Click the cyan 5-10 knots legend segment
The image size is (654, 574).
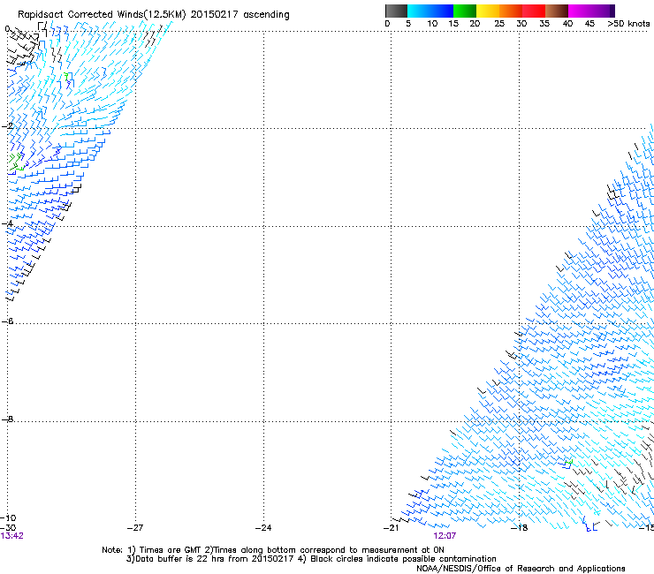coord(419,11)
